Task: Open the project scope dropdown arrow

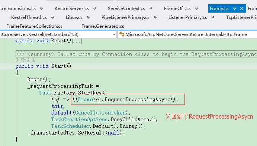Action: pyautogui.click(x=114, y=34)
